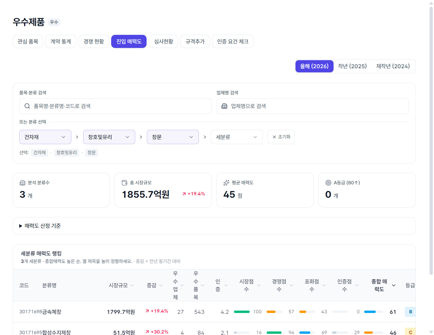Click the 업체명으로 검색 input field
The image size is (434, 335).
313,106
